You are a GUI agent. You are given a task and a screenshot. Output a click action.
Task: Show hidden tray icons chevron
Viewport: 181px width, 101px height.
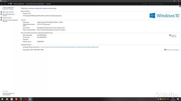pyautogui.click(x=156, y=99)
